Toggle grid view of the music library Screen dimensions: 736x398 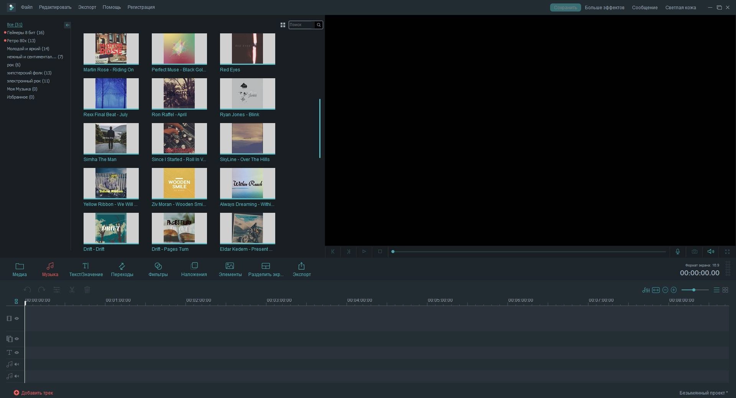point(283,25)
